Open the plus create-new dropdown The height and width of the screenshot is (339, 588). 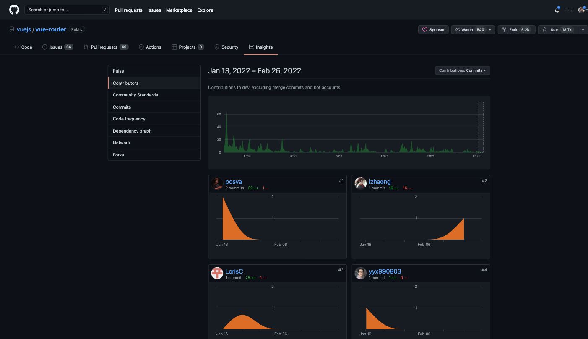point(569,10)
